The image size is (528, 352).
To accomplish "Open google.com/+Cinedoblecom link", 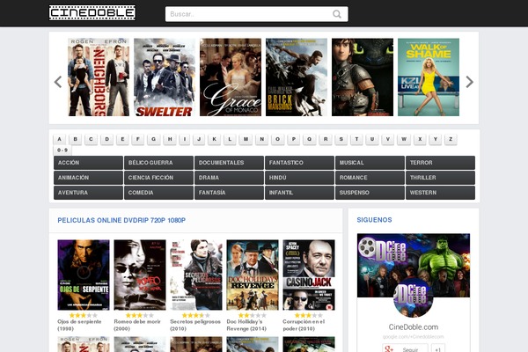I will (414, 337).
